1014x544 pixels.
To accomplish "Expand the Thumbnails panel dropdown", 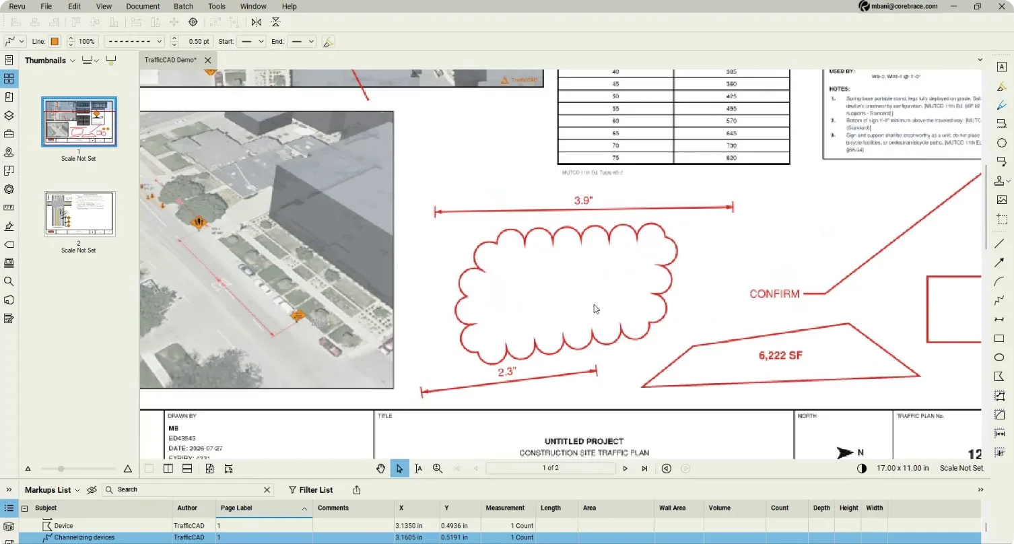I will click(73, 61).
